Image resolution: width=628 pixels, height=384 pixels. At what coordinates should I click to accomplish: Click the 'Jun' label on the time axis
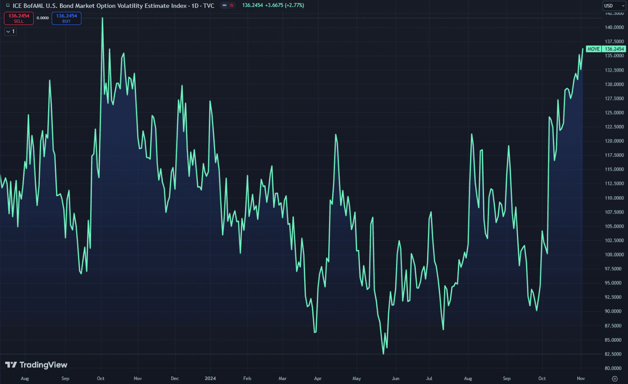click(396, 378)
